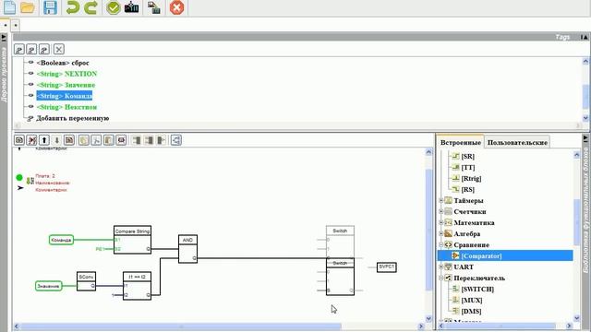Click the delete board icon with red cross
This screenshot has width=591, height=332.
[32, 140]
